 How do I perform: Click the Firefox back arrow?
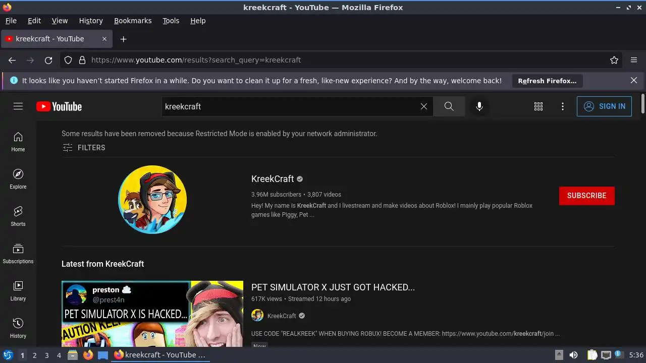(x=12, y=60)
